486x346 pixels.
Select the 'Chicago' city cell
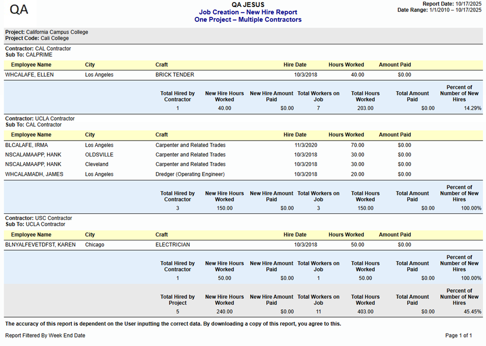[x=95, y=245]
